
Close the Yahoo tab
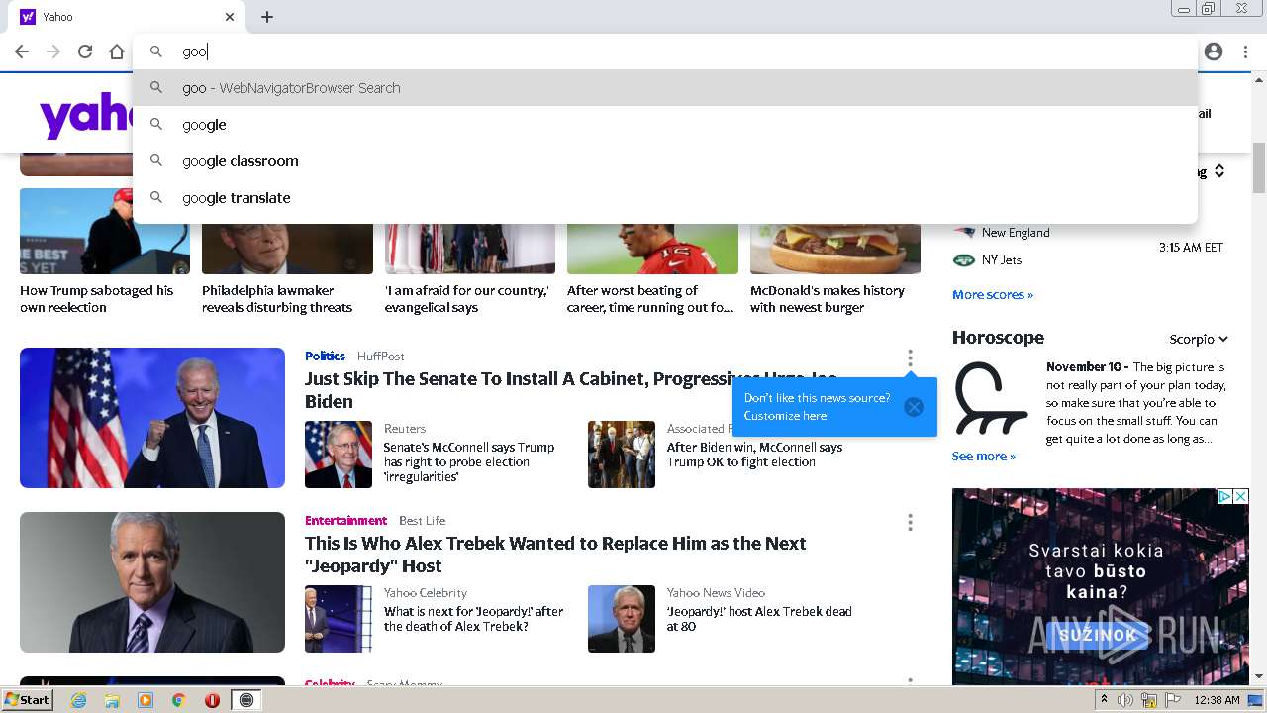(x=230, y=17)
